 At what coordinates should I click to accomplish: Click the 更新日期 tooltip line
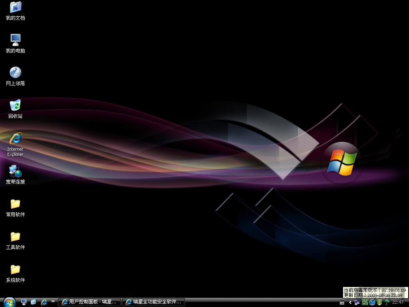[x=373, y=295]
